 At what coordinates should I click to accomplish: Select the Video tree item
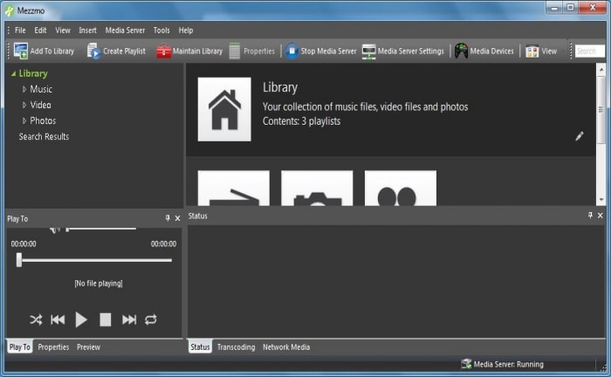[x=40, y=105]
